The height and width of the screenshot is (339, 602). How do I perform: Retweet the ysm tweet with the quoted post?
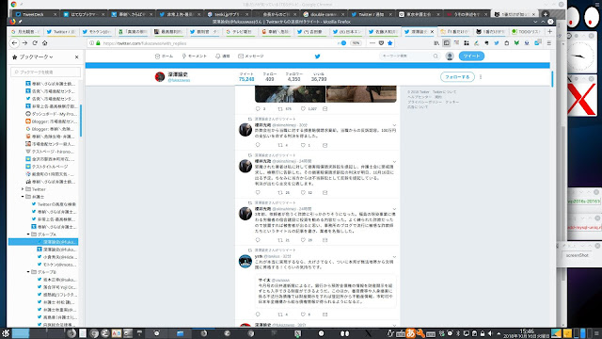click(x=280, y=315)
